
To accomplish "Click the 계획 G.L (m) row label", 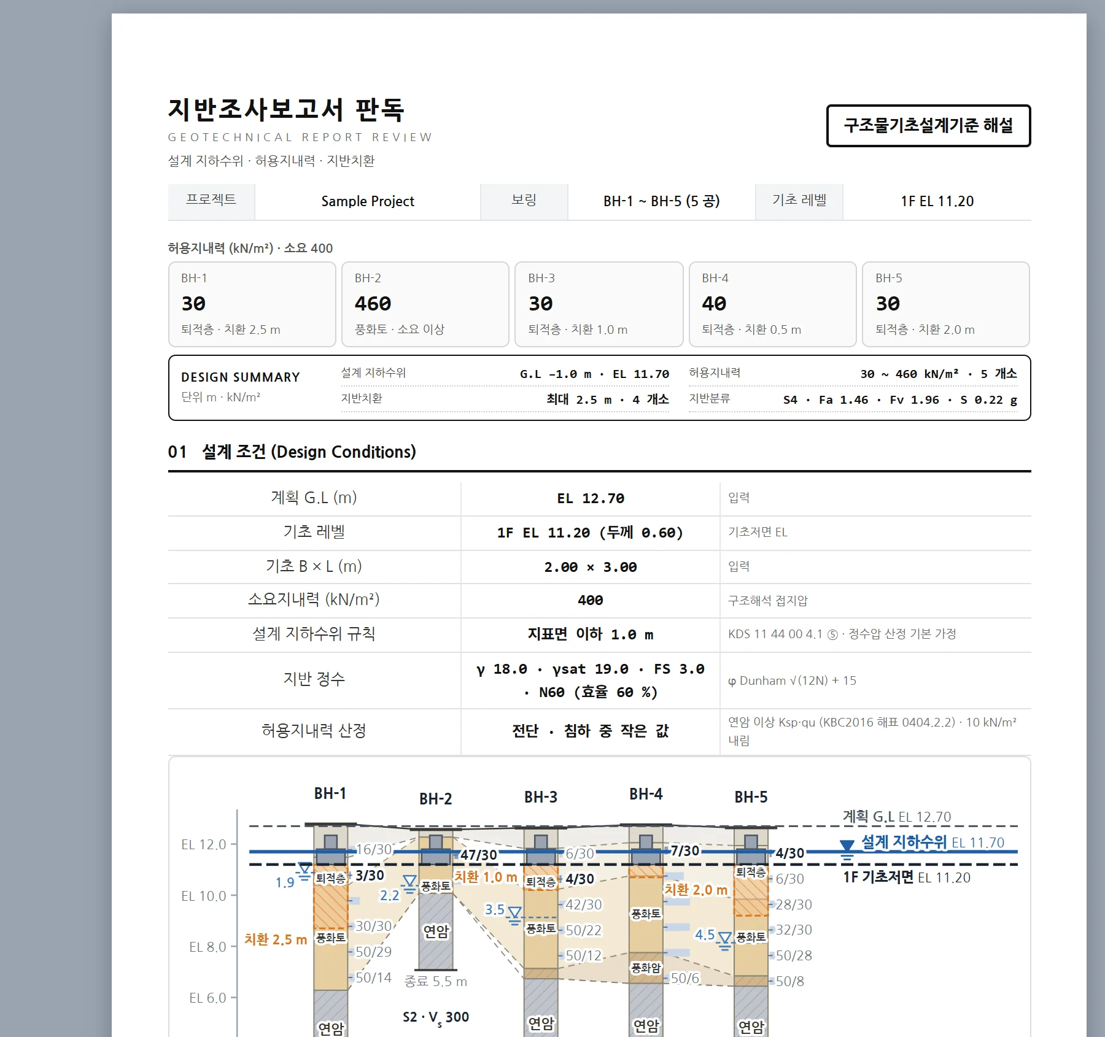I will [314, 498].
